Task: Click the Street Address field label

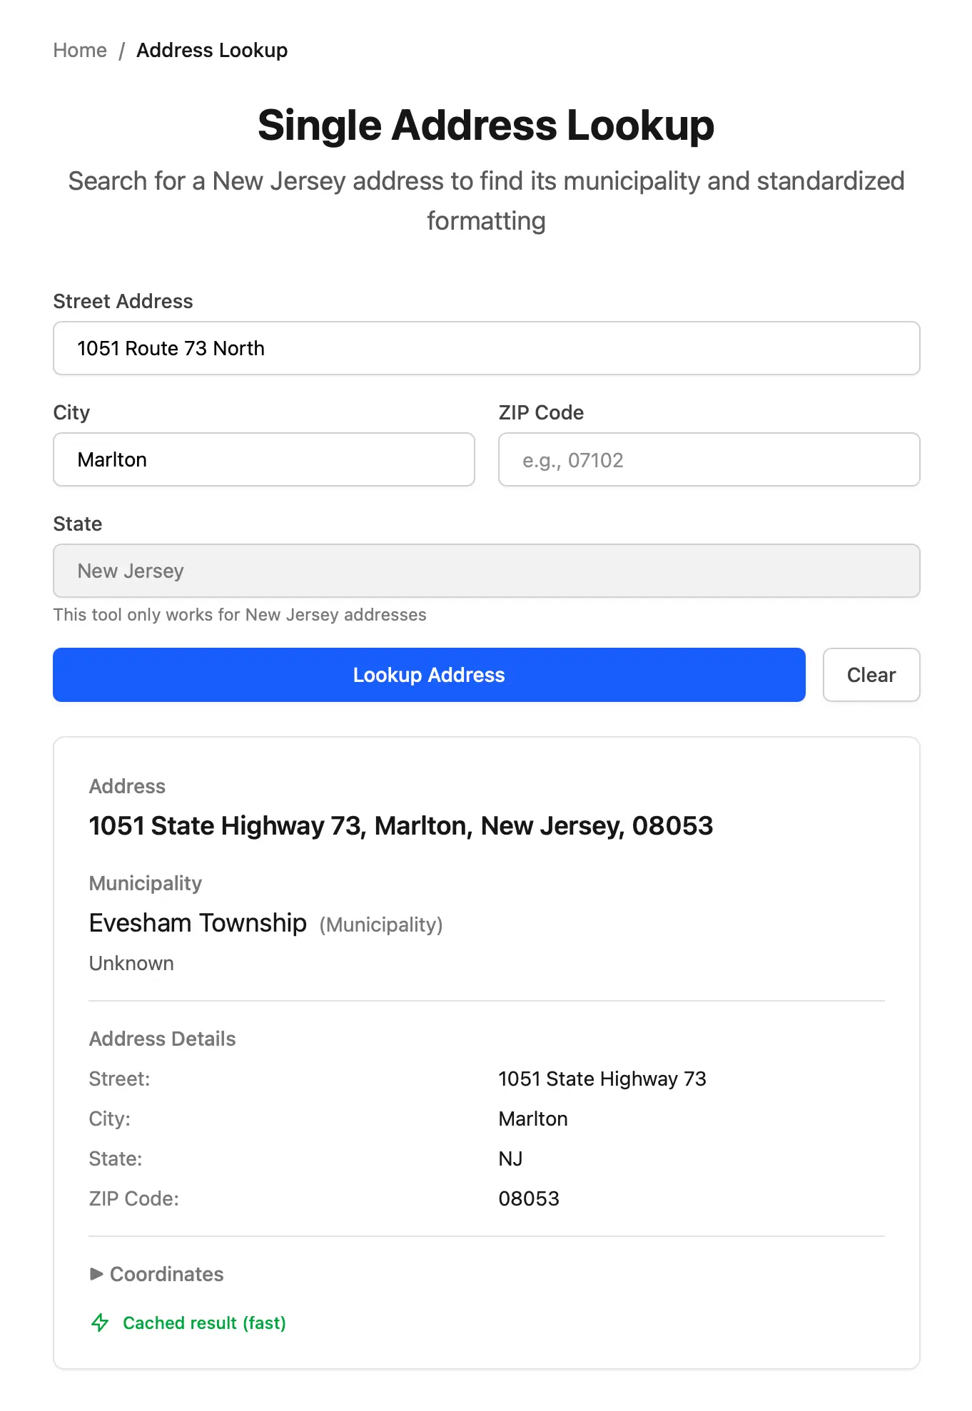Action: tap(123, 301)
